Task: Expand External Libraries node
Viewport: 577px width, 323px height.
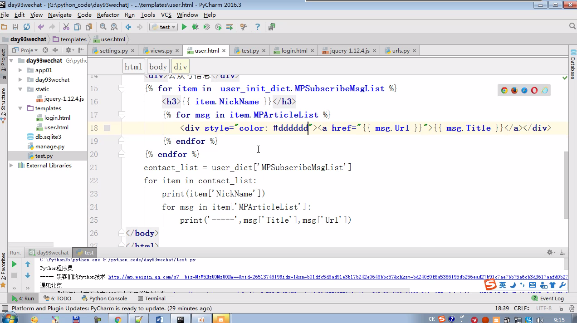Action: 11,166
